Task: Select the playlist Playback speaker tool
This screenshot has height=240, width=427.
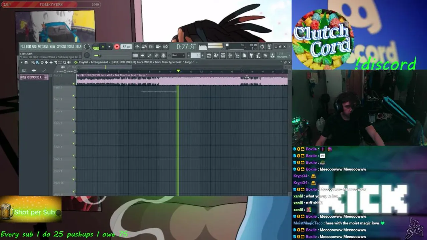Action: click(69, 62)
